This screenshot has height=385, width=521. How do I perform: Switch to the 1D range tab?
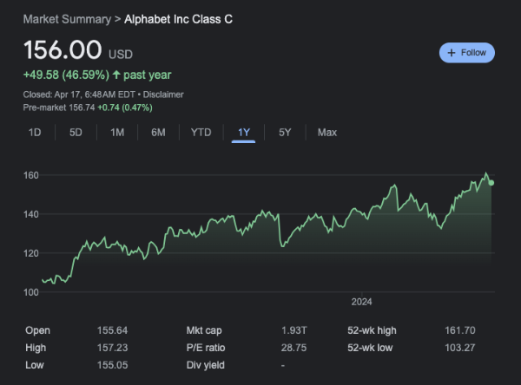coord(35,133)
